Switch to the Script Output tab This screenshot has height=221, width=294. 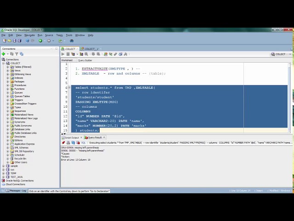tap(72, 138)
